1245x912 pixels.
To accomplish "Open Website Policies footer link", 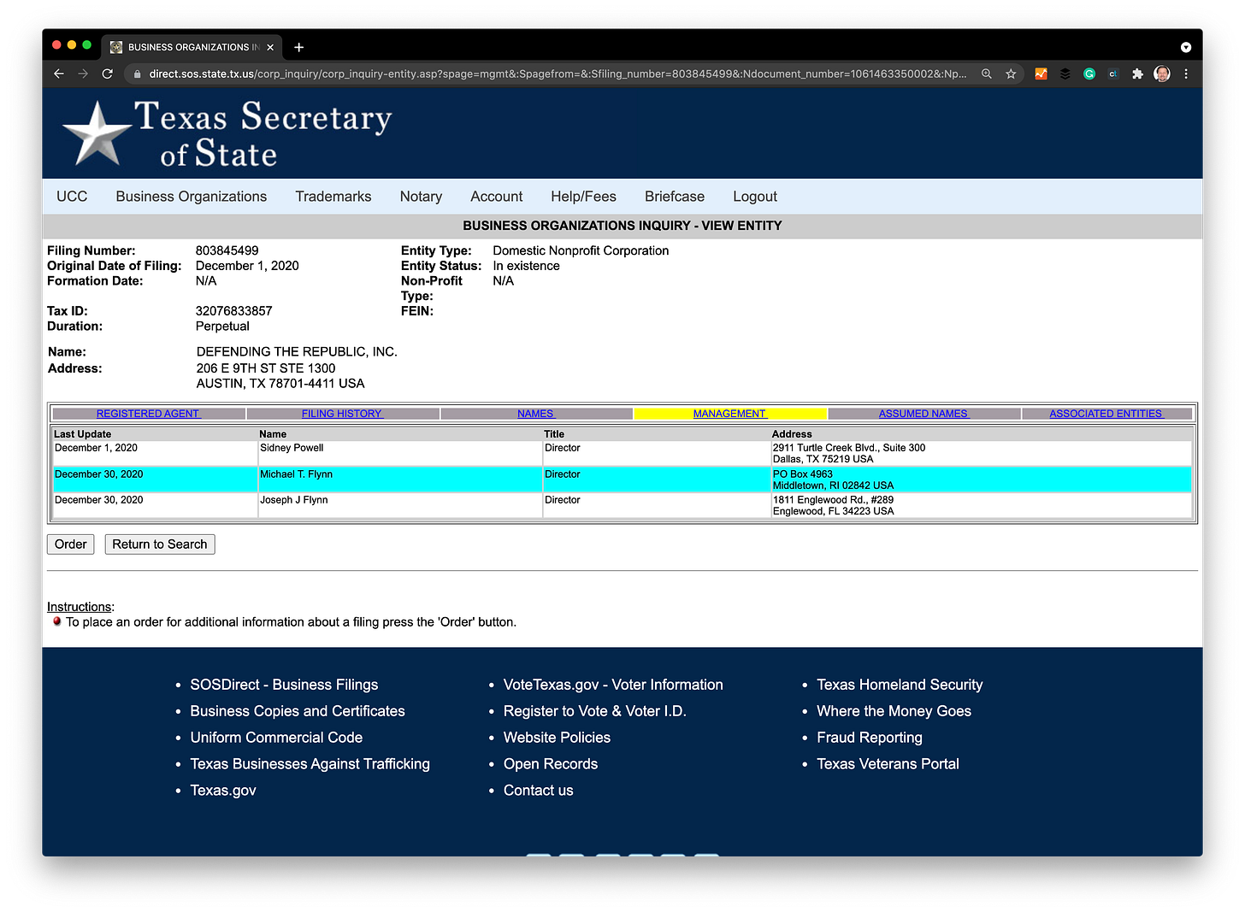I will click(x=557, y=738).
